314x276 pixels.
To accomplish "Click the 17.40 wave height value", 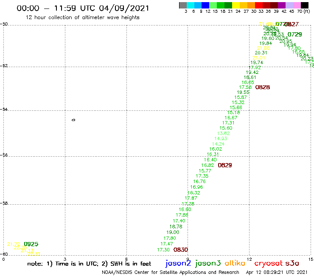I will pos(179,221).
